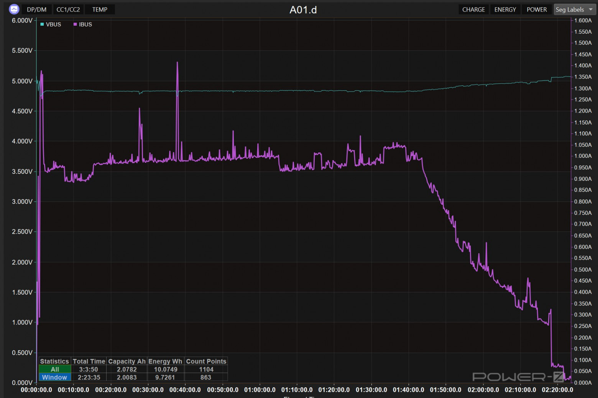Click the 02:00:00.0 time axis label
Viewport: 598px width, 398px height.
pyautogui.click(x=483, y=390)
